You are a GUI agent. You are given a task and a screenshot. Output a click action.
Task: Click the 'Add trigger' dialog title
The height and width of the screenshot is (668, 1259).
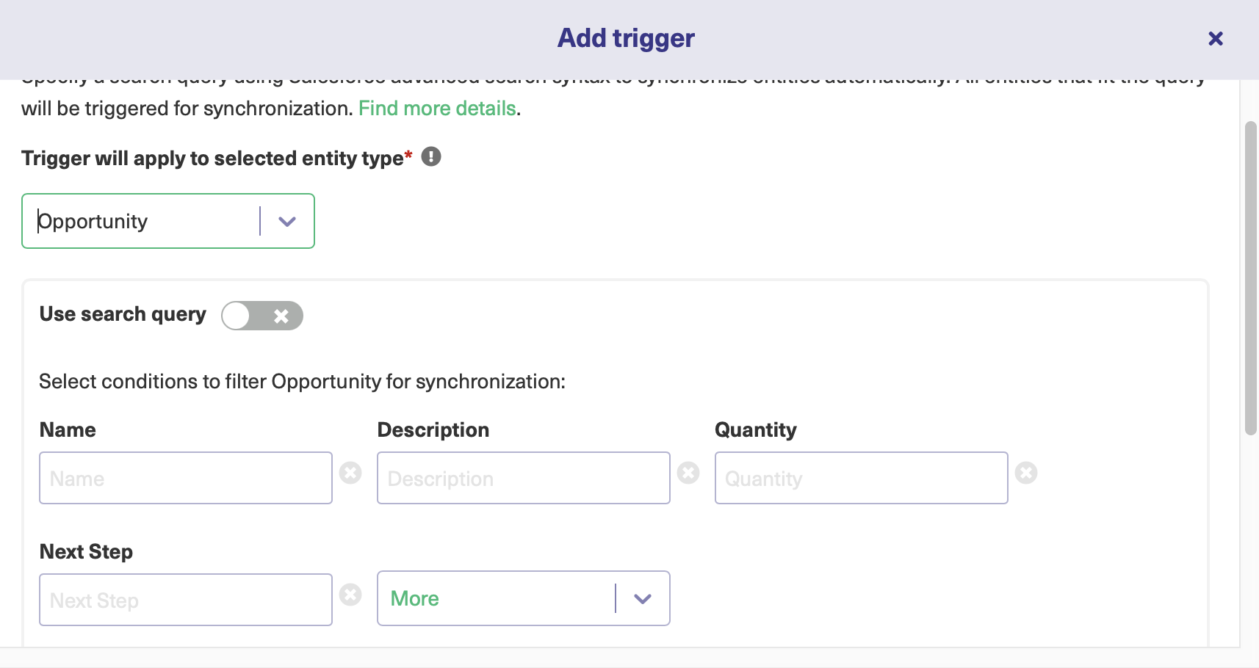(x=626, y=38)
